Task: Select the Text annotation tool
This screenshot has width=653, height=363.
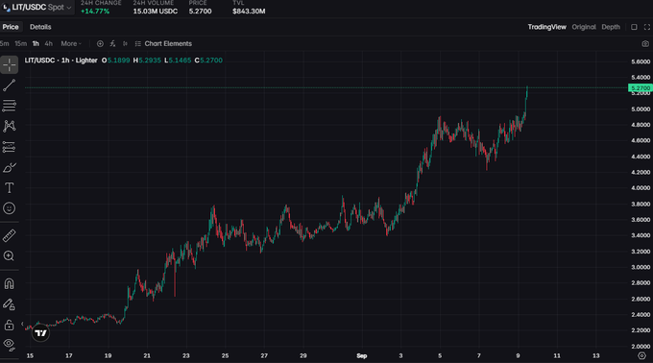Action: pyautogui.click(x=10, y=188)
